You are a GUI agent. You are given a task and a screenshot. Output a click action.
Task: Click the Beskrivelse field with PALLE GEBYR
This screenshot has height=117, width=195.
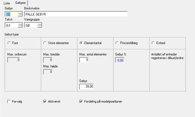tap(76, 14)
